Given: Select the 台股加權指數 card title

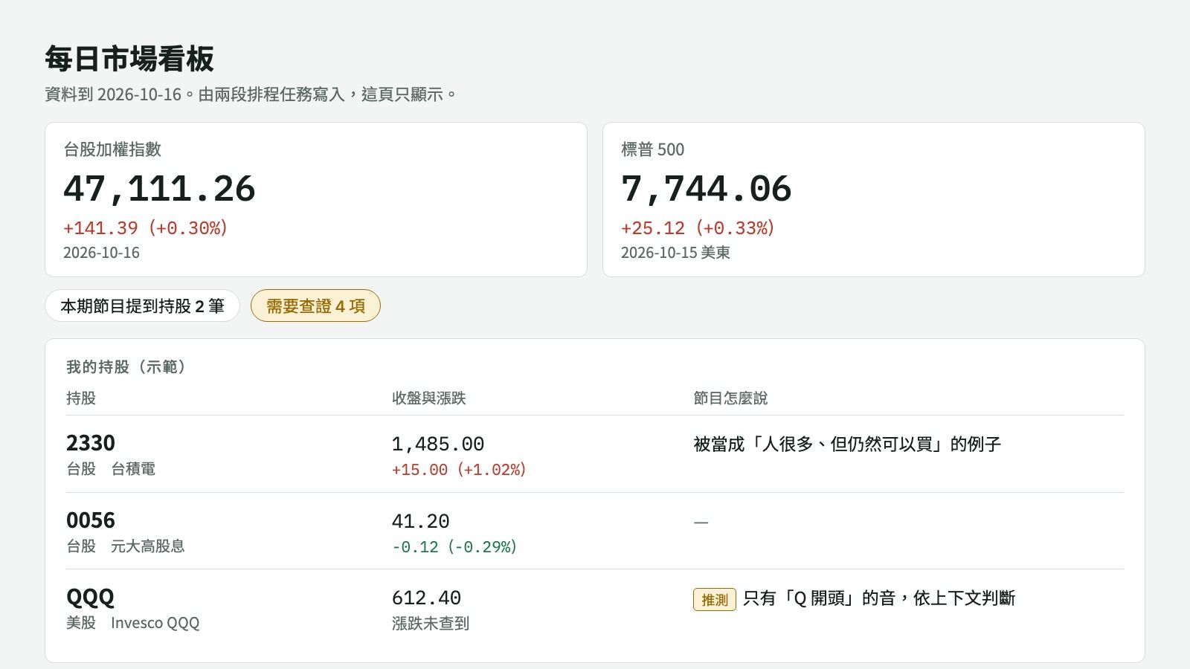Looking at the screenshot, I should coord(112,149).
